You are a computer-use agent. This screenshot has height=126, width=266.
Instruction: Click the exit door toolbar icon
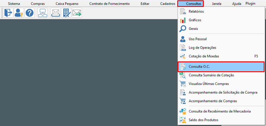(x=8, y=13)
